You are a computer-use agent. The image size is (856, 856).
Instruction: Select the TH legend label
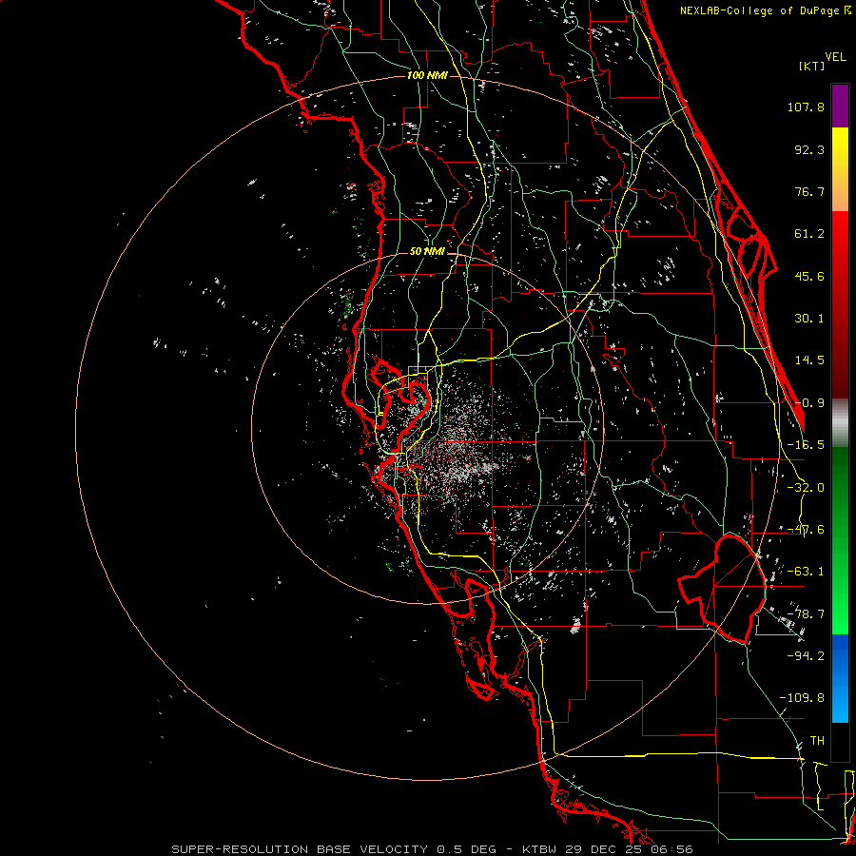pyautogui.click(x=817, y=741)
